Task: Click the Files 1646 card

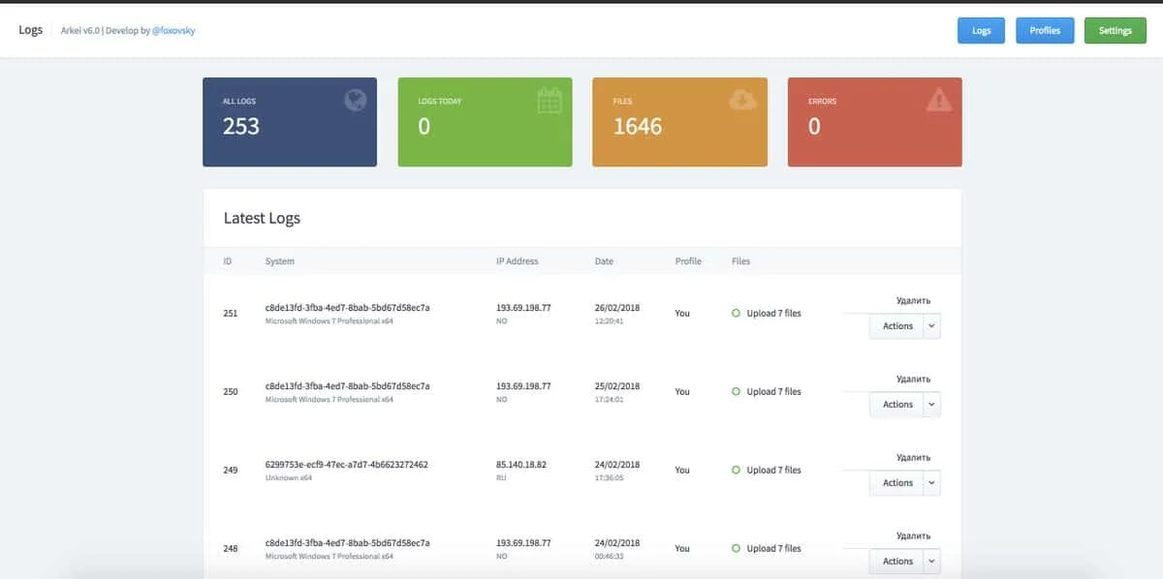Action: (x=679, y=122)
